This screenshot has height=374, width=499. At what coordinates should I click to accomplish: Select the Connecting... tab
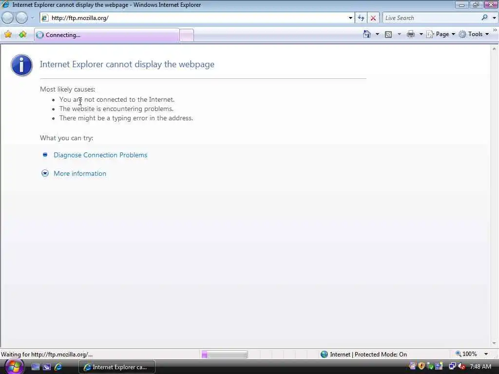[107, 35]
